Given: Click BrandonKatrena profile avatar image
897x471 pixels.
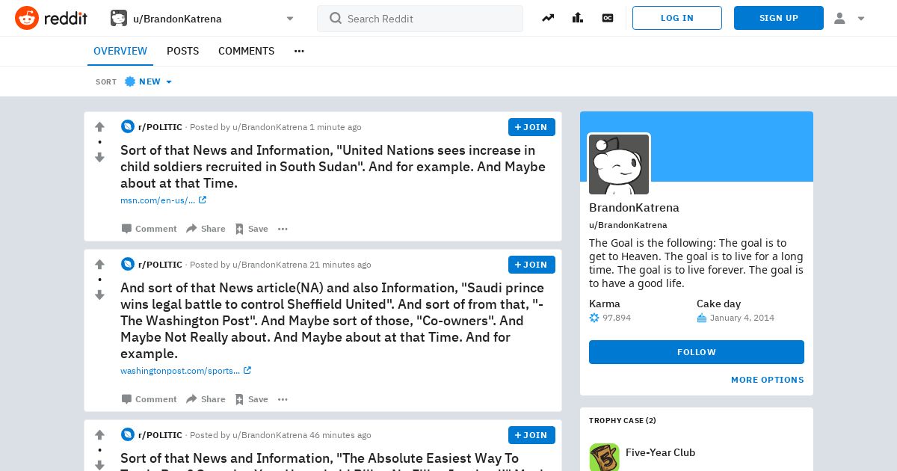Looking at the screenshot, I should pyautogui.click(x=619, y=164).
